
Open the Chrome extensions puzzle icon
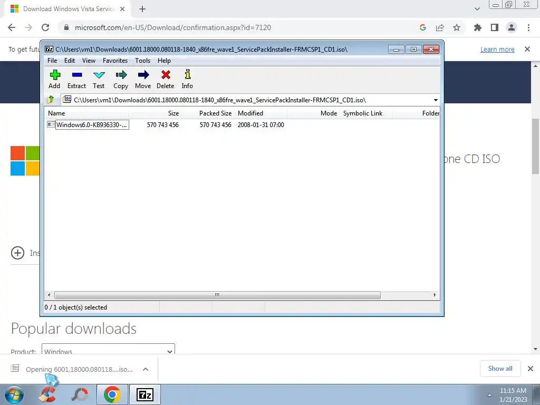478,27
